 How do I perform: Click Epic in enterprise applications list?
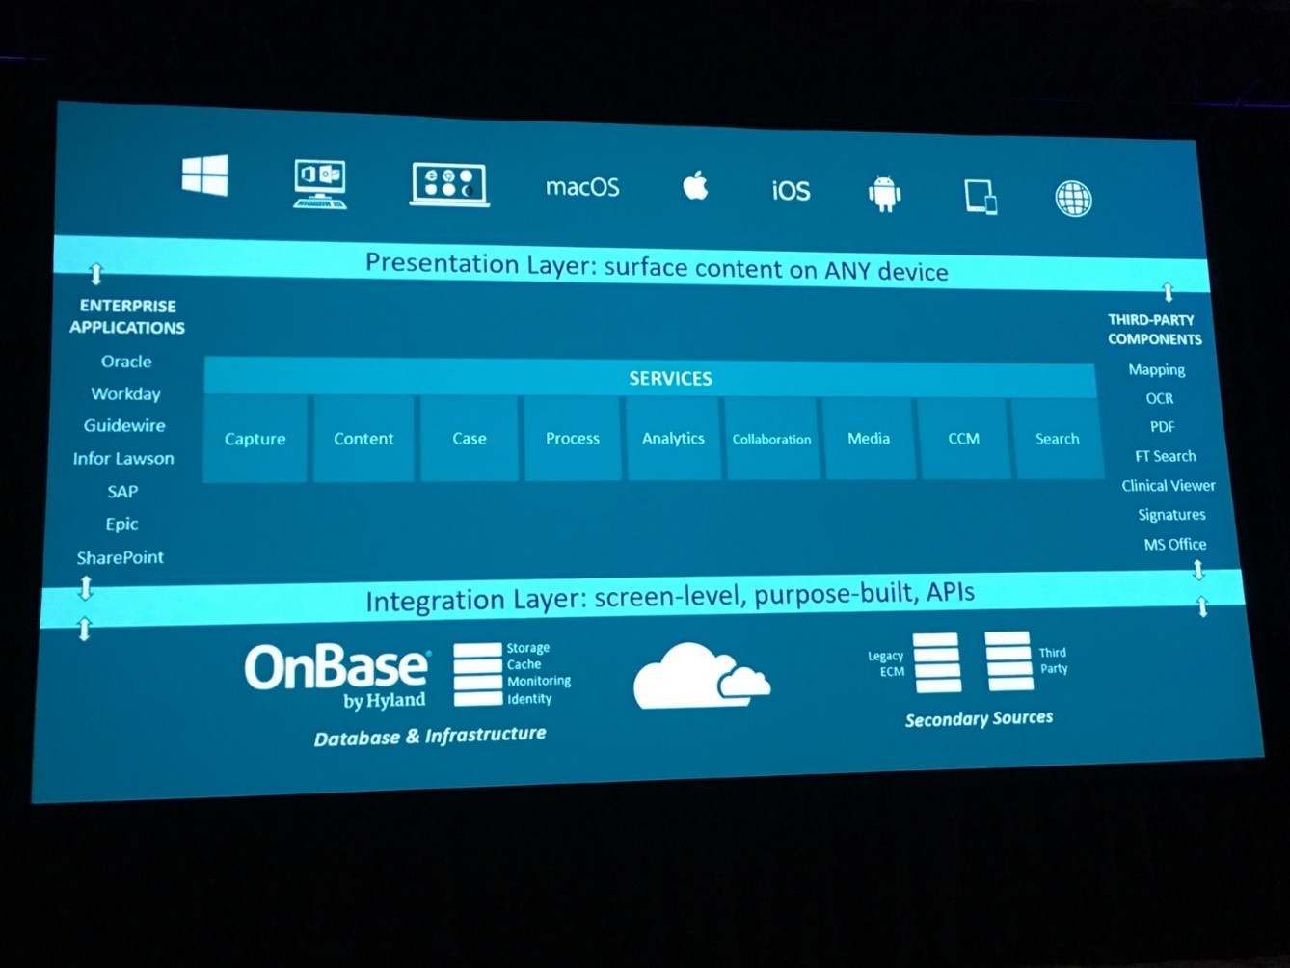(x=121, y=524)
